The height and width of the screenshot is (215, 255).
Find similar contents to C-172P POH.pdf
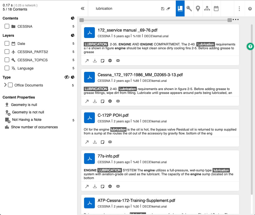pyautogui.click(x=110, y=142)
